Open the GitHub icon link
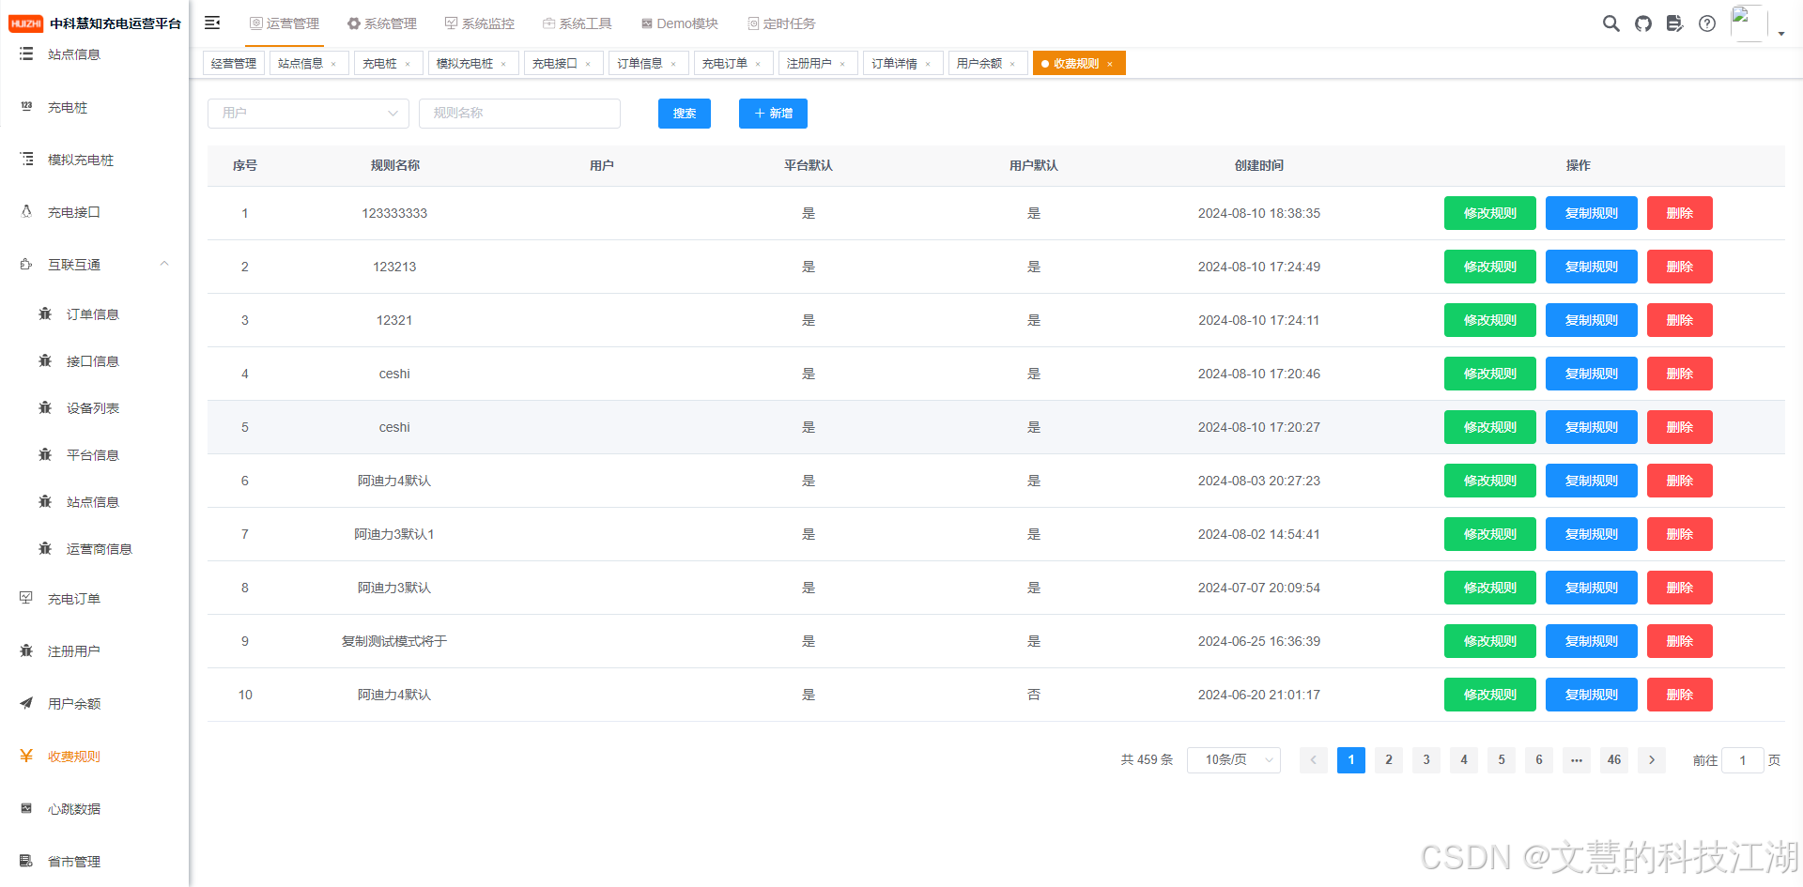Image resolution: width=1803 pixels, height=887 pixels. 1642,23
